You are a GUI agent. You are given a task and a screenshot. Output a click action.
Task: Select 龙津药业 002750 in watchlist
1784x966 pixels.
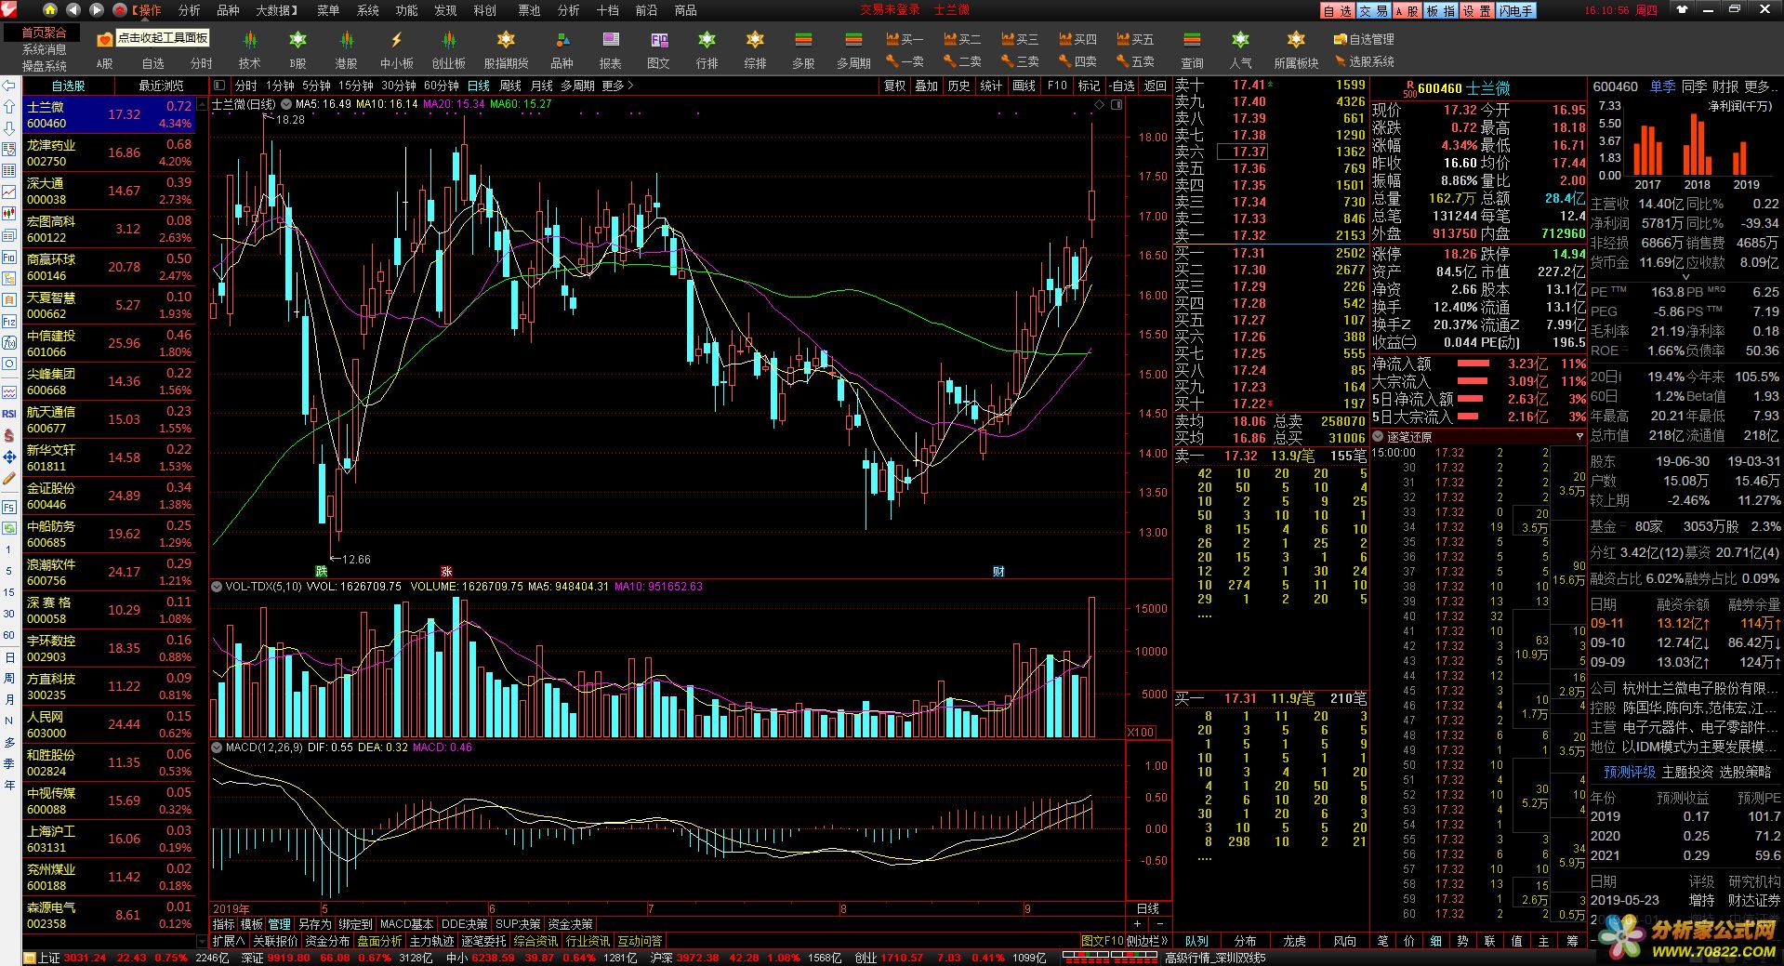109,152
